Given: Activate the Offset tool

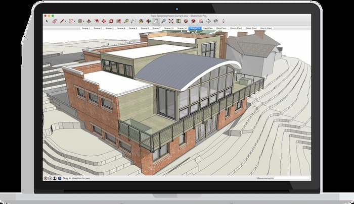Looking at the screenshot, I should 97,21.
